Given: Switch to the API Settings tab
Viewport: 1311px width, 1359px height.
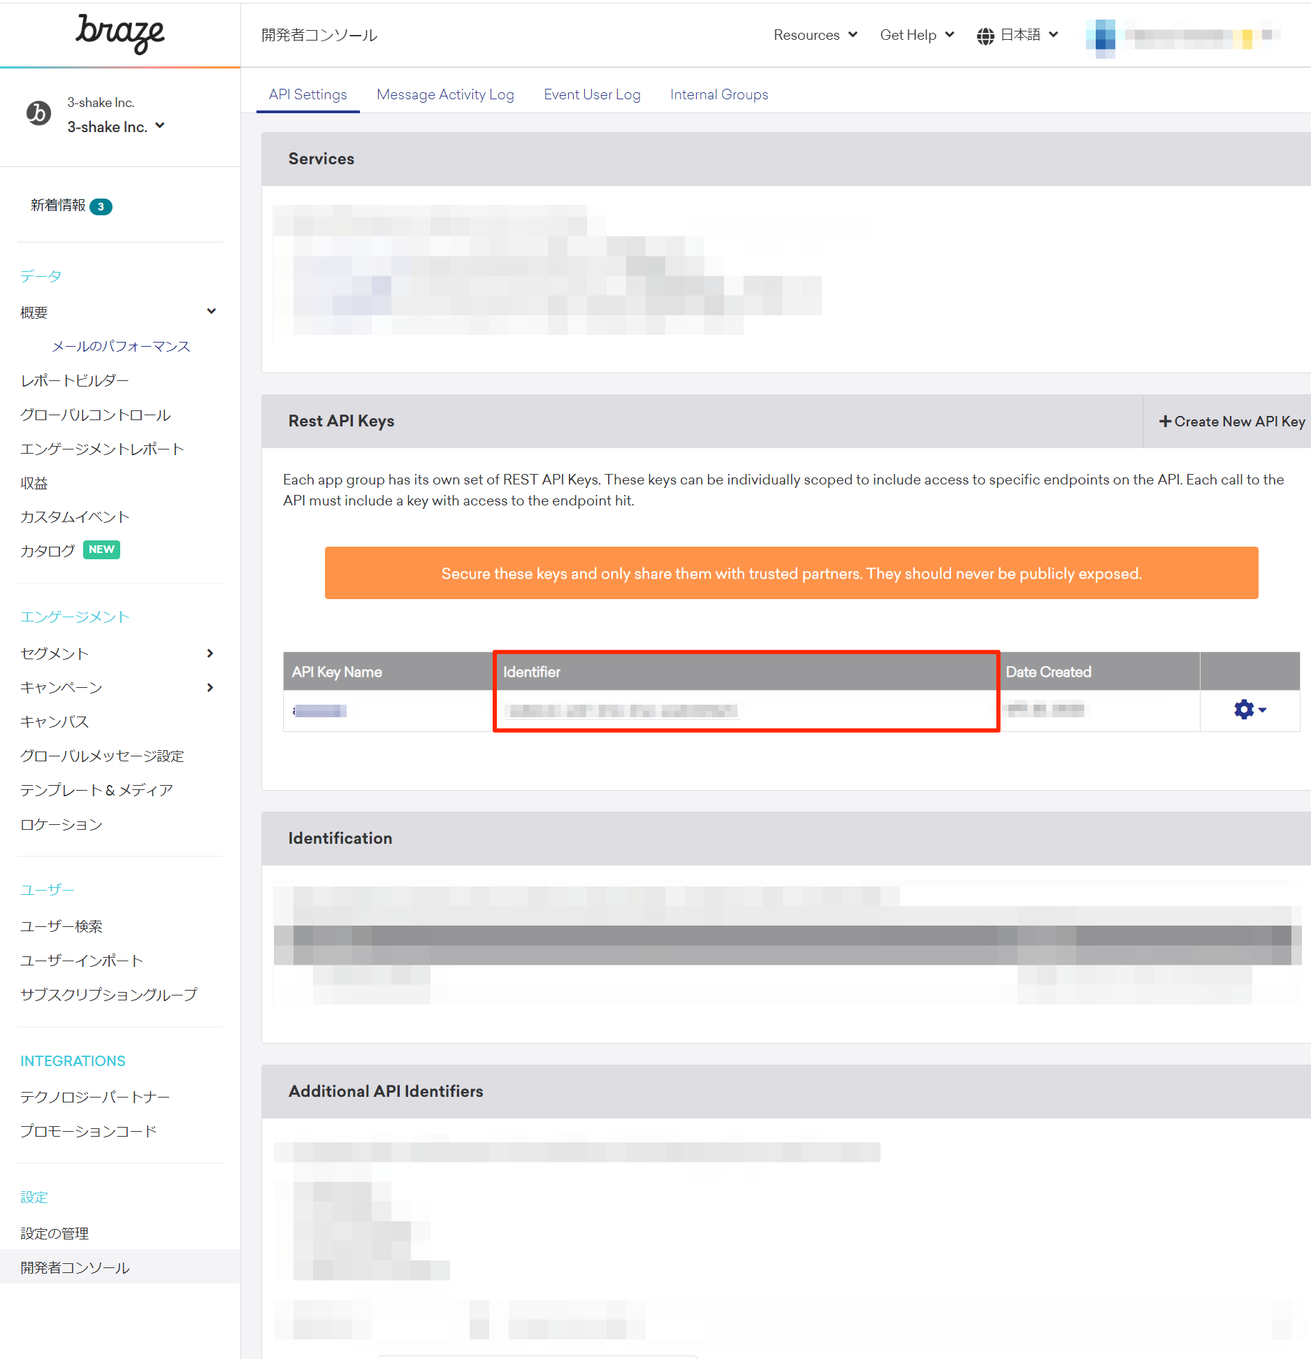Looking at the screenshot, I should point(307,94).
